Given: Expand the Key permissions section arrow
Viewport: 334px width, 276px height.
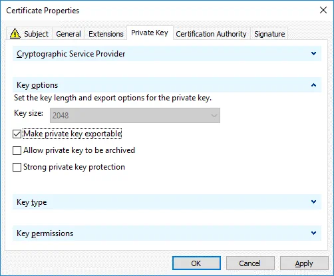Looking at the screenshot, I should click(313, 233).
